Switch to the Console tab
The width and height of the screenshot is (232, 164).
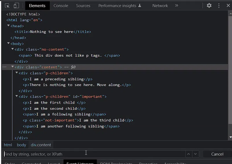[x=61, y=6]
